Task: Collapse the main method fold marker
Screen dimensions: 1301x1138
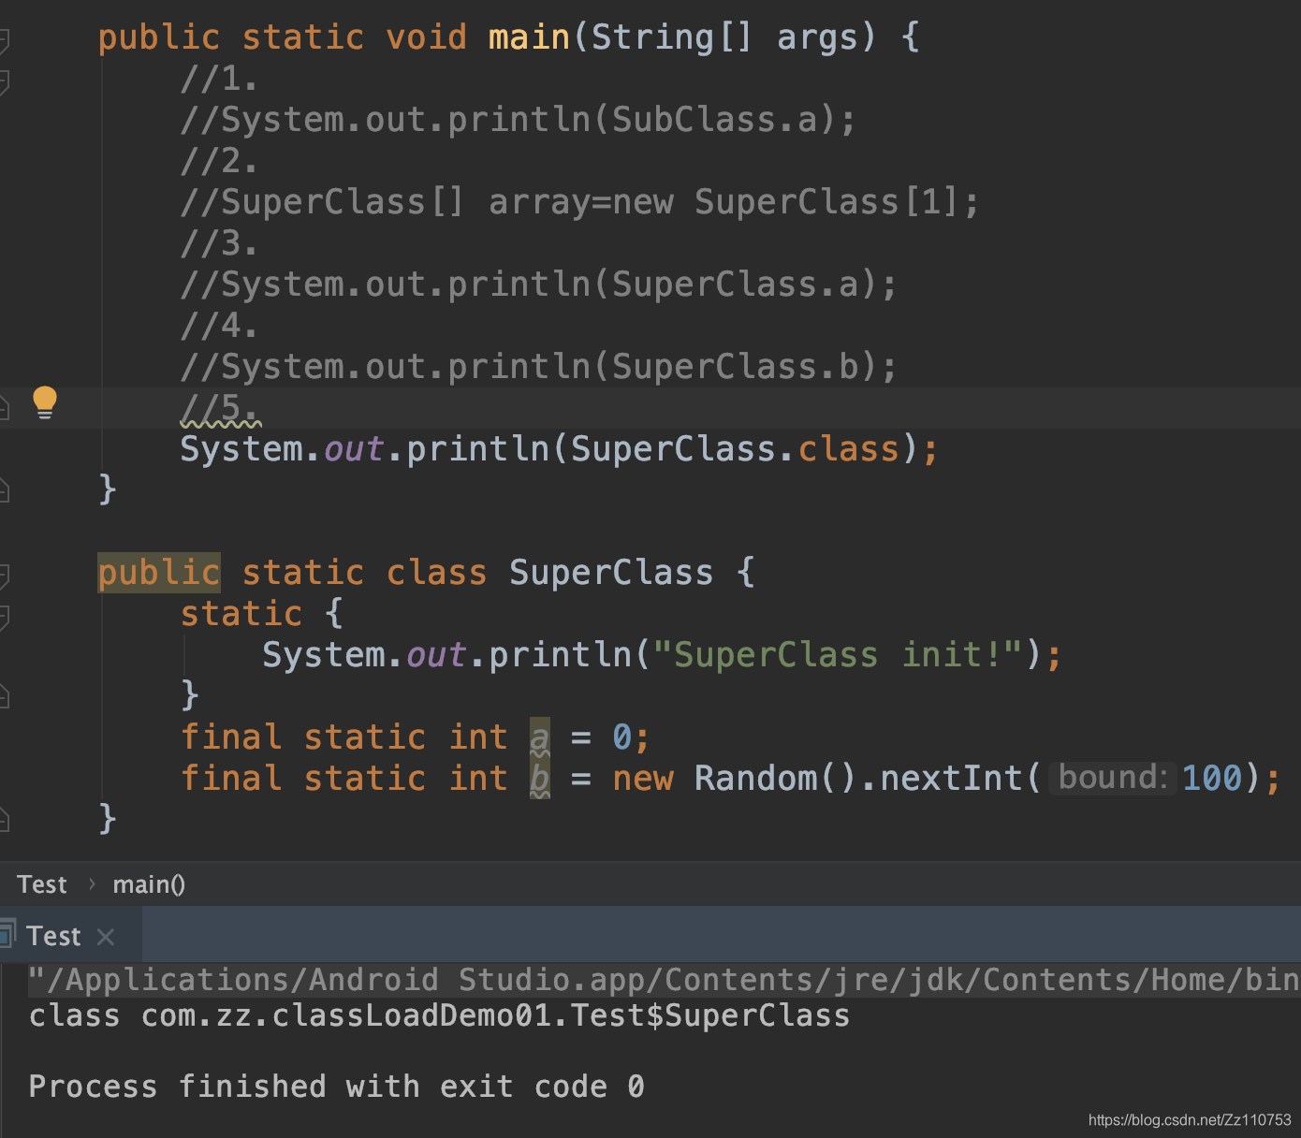Action: coord(4,40)
